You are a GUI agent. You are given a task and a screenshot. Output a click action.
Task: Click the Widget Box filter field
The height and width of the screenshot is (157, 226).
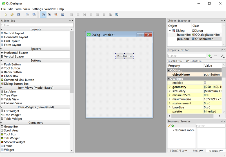[x=37, y=25]
